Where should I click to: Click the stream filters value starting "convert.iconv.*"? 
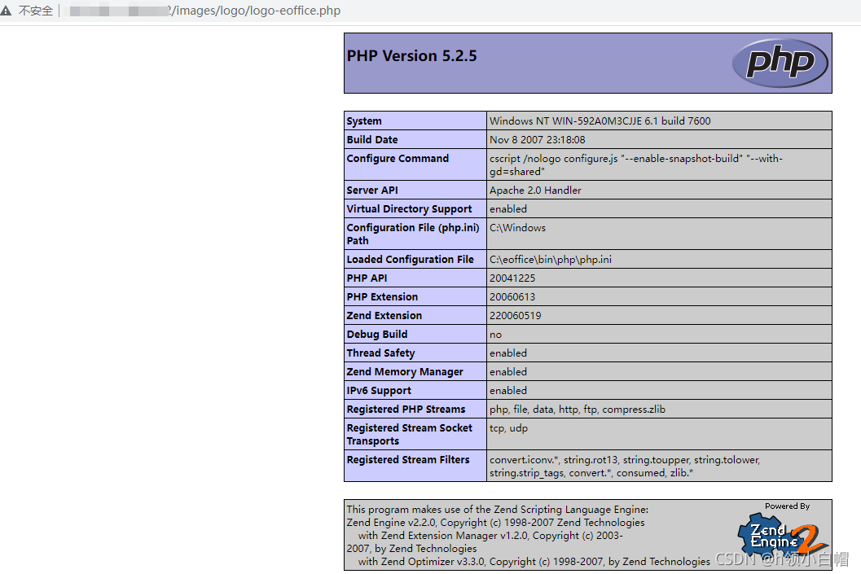(625, 466)
